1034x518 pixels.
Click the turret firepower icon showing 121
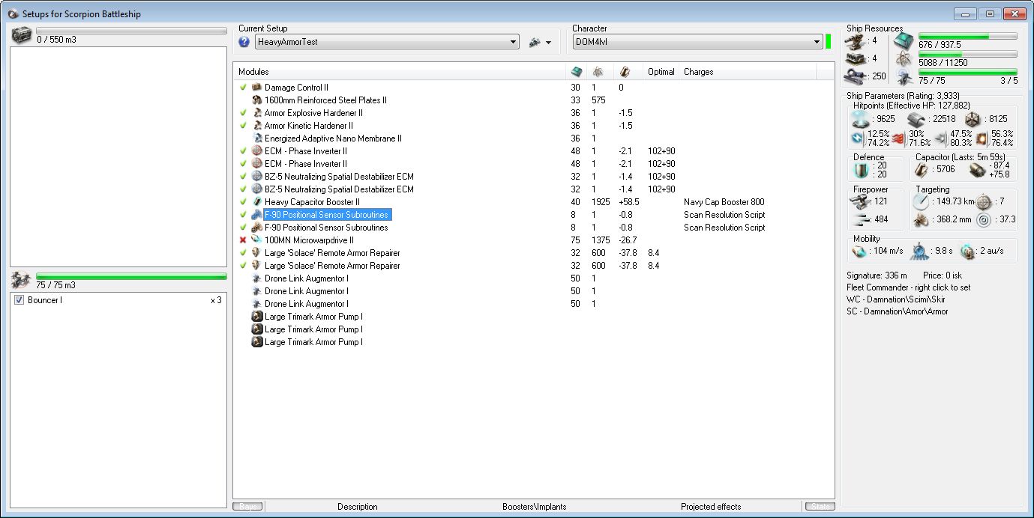click(861, 201)
